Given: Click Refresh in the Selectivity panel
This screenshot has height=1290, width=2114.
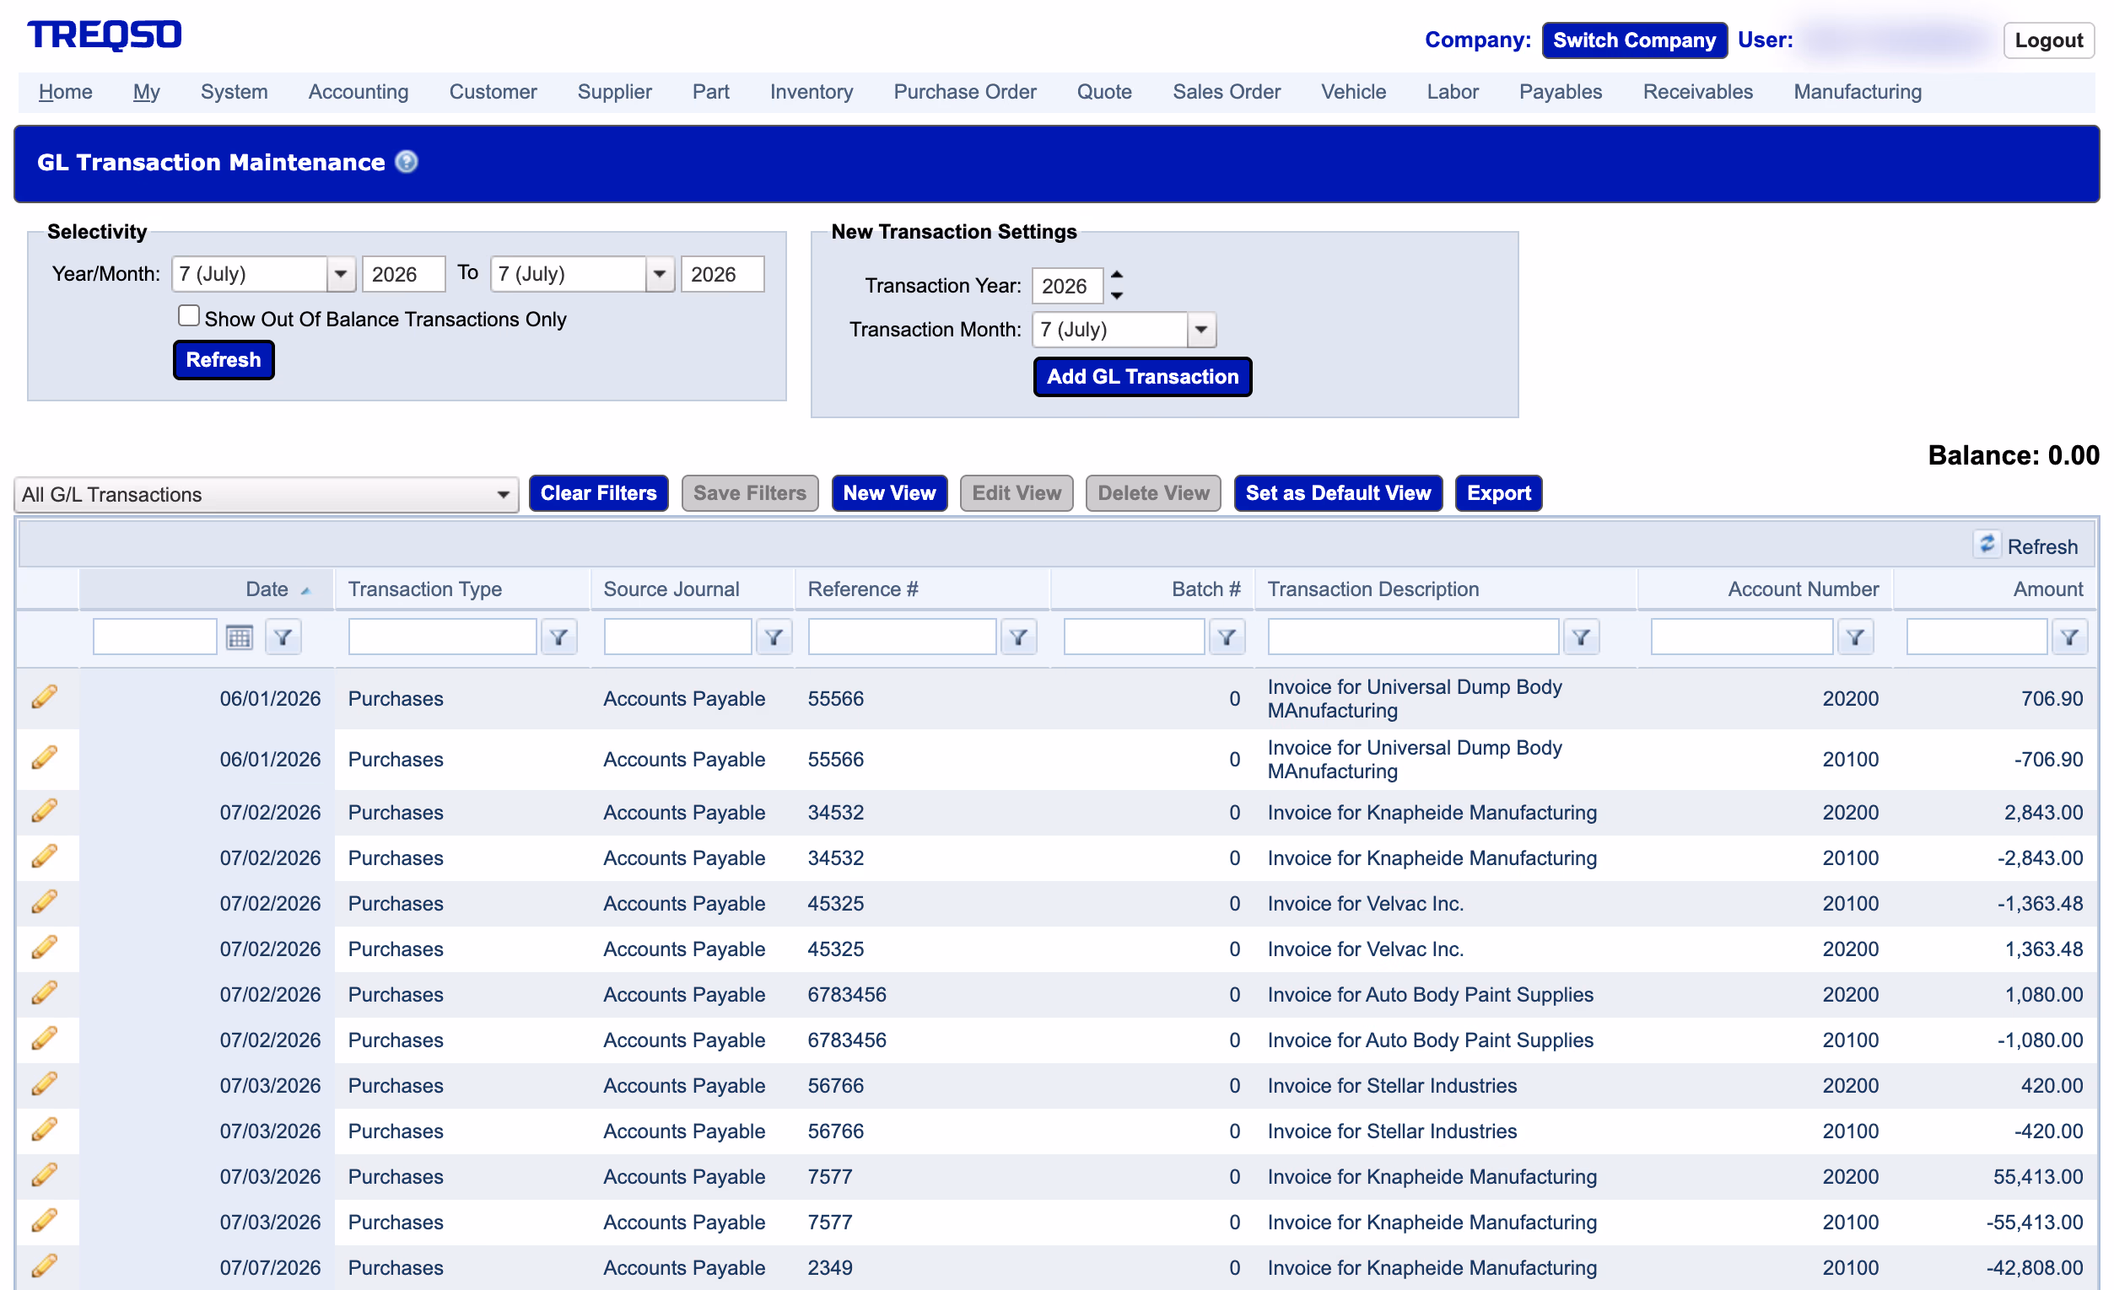Looking at the screenshot, I should (x=223, y=359).
